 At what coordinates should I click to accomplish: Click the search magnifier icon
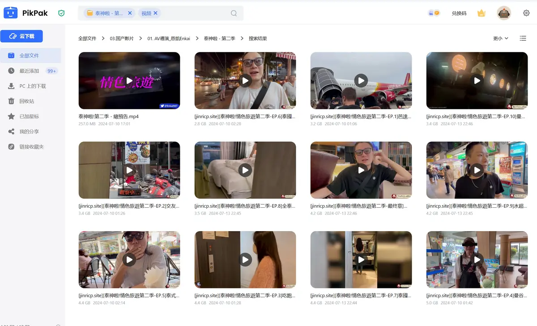pos(234,13)
